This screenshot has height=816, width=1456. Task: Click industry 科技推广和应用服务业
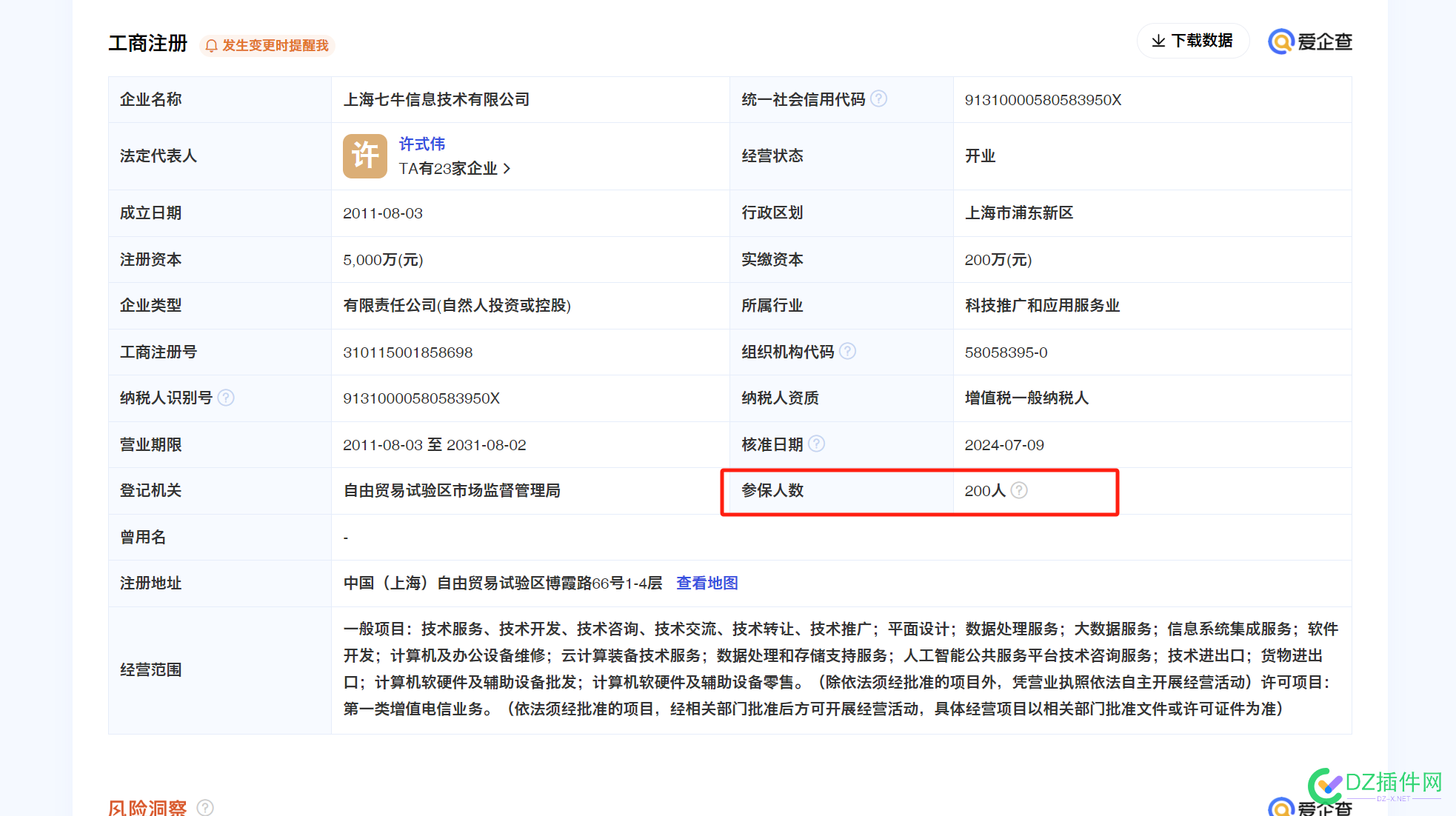coord(1042,306)
